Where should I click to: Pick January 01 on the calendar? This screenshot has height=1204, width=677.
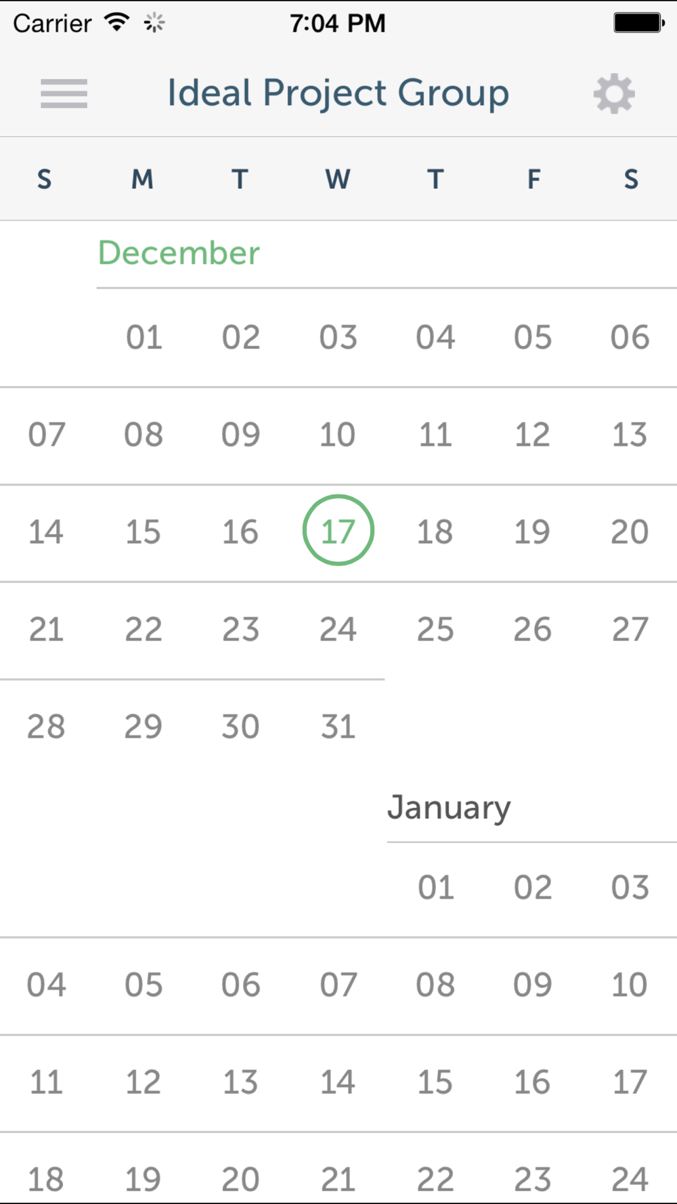pos(435,887)
